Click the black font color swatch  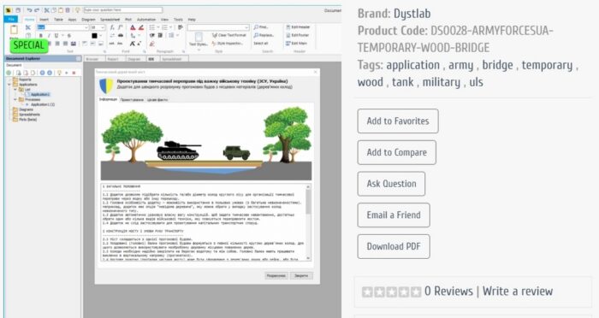point(94,36)
